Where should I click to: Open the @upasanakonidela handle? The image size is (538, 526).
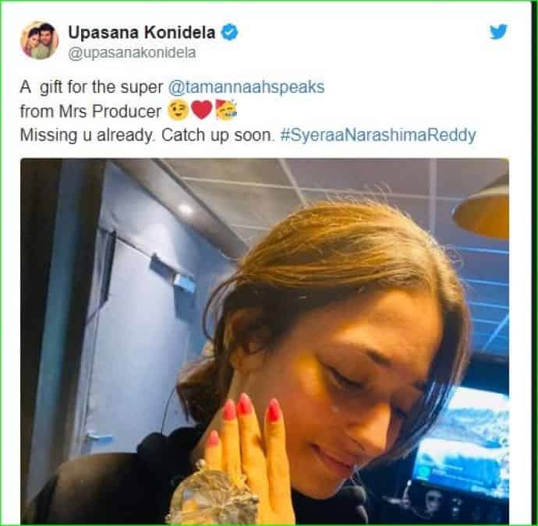pyautogui.click(x=132, y=53)
